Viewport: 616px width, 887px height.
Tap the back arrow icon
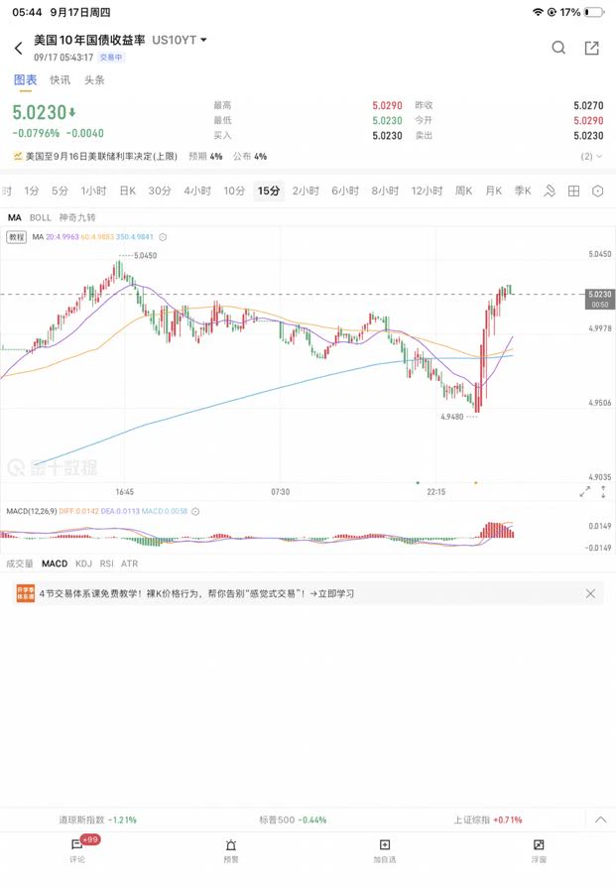click(18, 48)
